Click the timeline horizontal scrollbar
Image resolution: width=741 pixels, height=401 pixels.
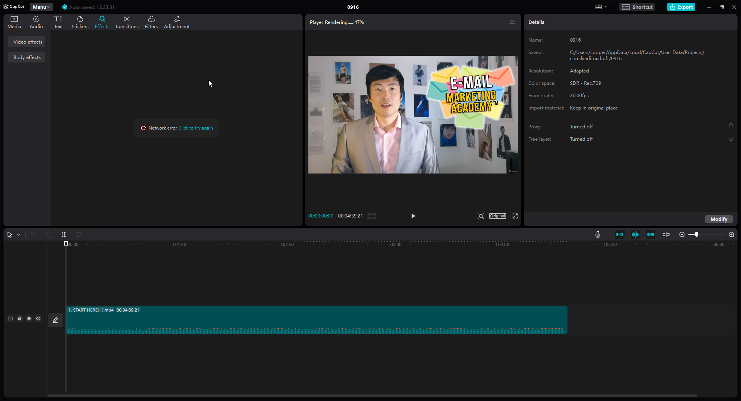point(372,396)
